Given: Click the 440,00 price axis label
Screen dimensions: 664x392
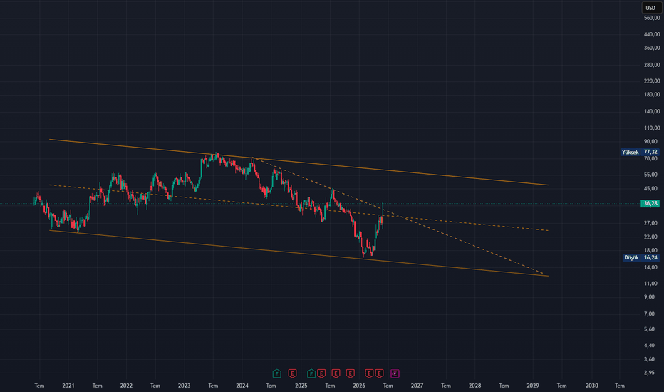Looking at the screenshot, I should click(652, 35).
